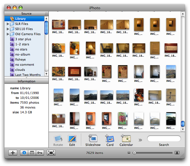Click the from date 01/01/1990
The image size is (190, 166).
tap(29, 93)
